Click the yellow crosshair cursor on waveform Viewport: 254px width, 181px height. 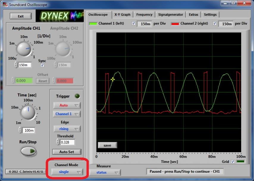(113, 79)
